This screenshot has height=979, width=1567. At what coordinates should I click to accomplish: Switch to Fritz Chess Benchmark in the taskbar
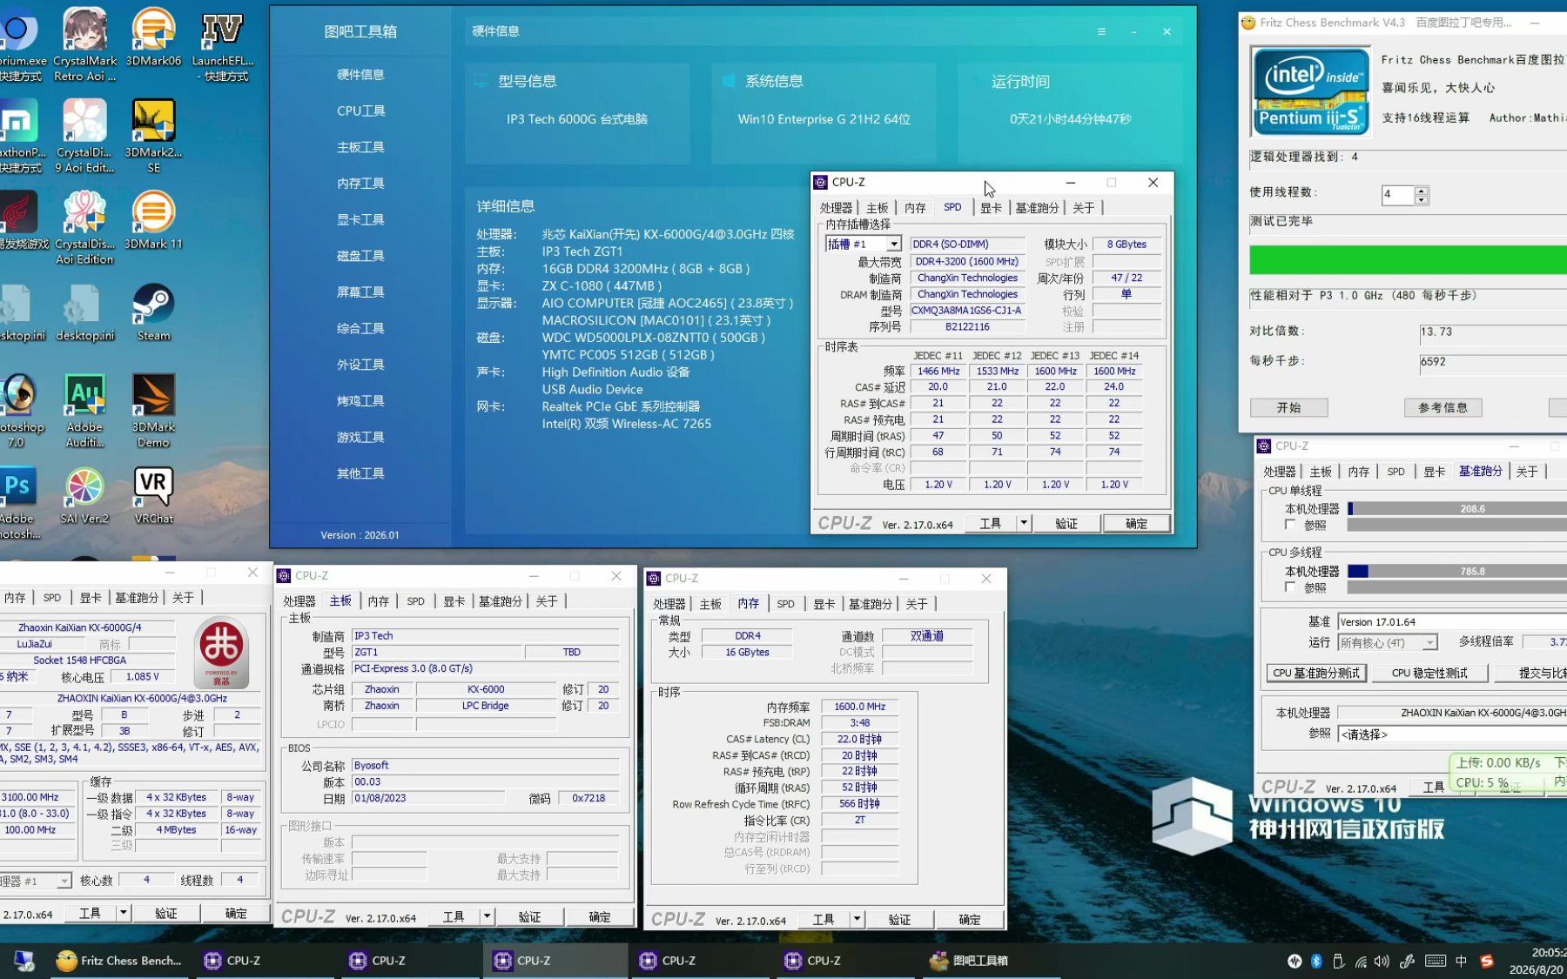pos(119,961)
